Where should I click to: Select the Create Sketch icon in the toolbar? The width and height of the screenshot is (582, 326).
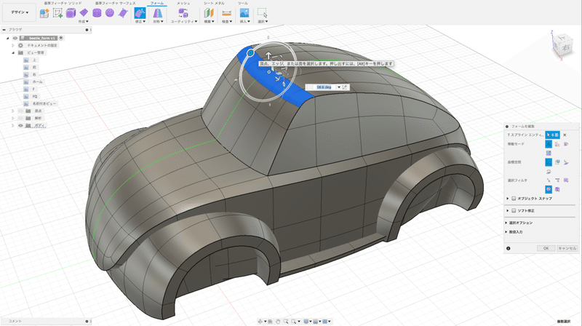coord(57,13)
